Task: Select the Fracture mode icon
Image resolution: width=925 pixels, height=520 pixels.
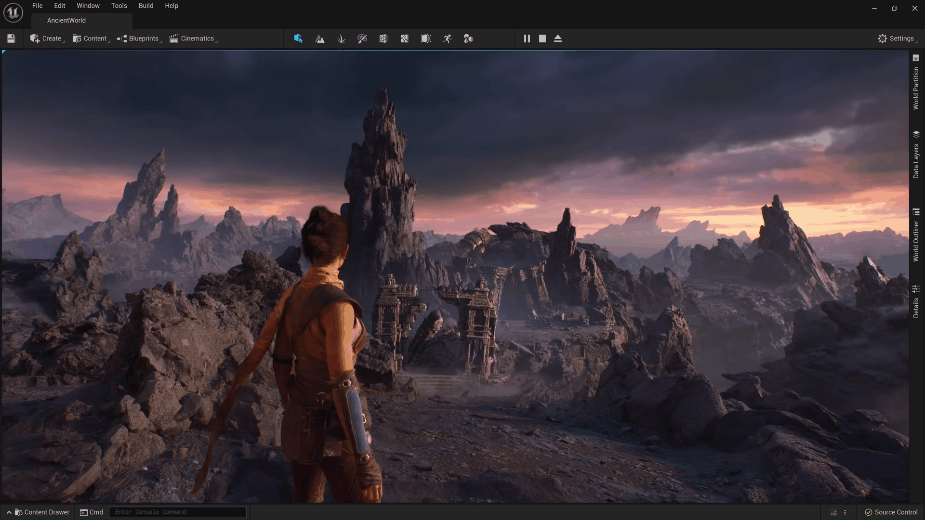Action: (383, 39)
